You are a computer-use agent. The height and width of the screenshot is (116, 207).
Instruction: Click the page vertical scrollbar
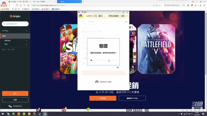point(206,44)
